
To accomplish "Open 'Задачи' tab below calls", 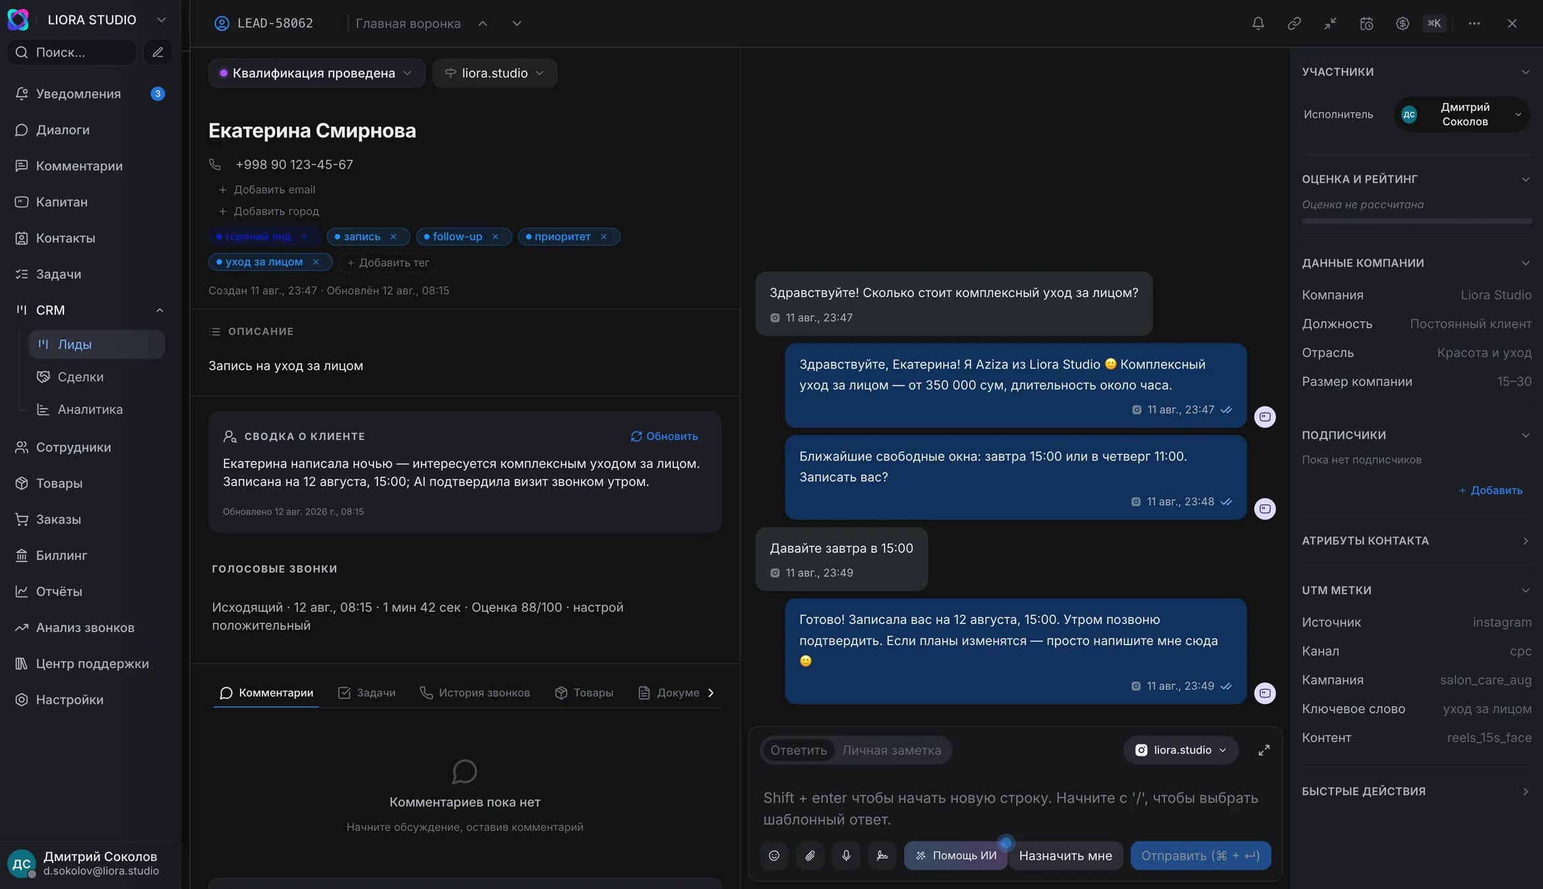I will point(367,693).
